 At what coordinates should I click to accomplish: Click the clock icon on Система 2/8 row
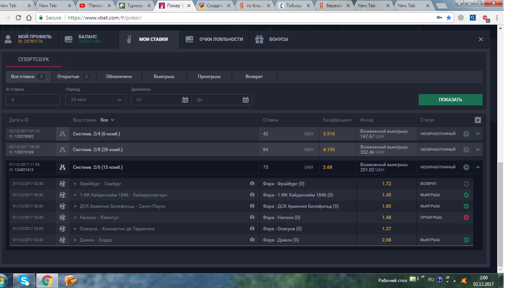tap(466, 150)
